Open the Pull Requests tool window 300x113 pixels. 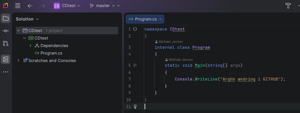(x=6, y=43)
